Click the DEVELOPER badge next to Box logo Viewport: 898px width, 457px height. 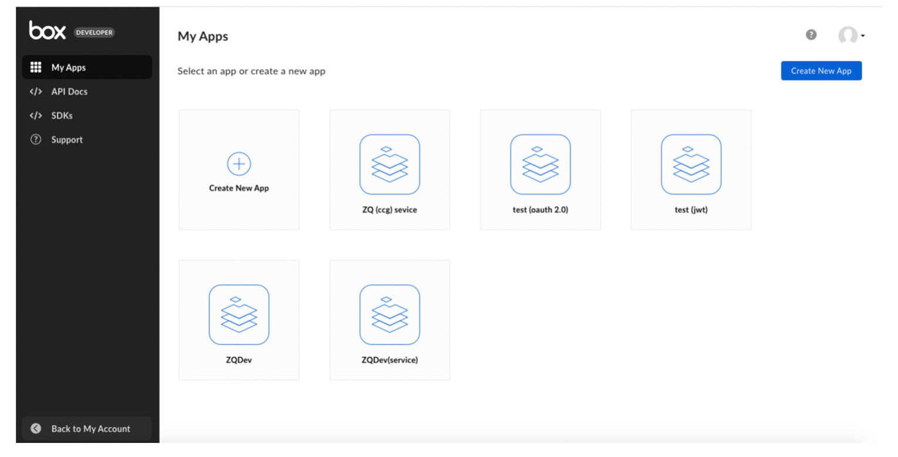(94, 32)
